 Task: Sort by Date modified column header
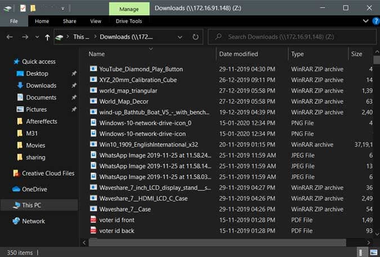click(239, 54)
